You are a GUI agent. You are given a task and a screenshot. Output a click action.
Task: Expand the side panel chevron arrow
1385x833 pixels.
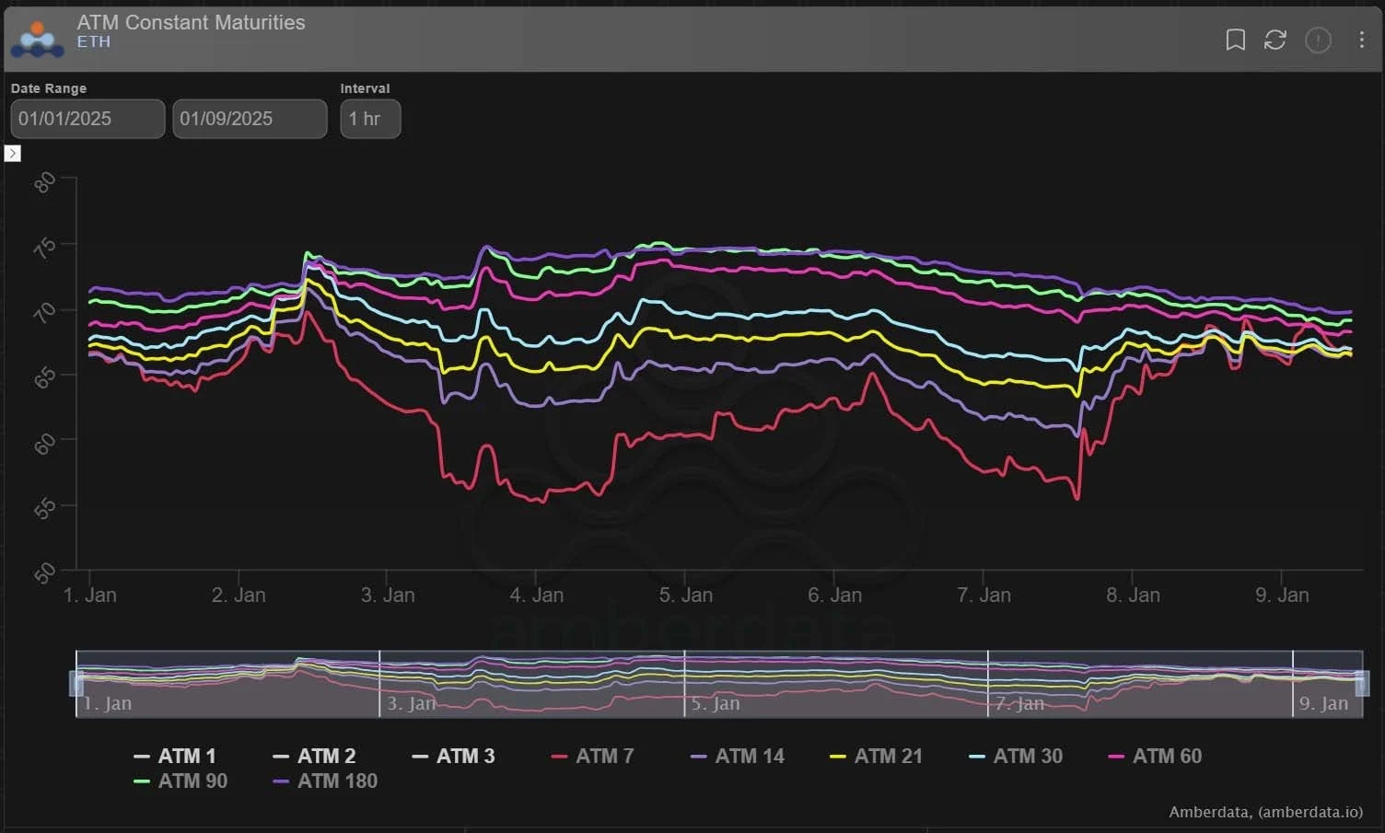click(x=13, y=153)
